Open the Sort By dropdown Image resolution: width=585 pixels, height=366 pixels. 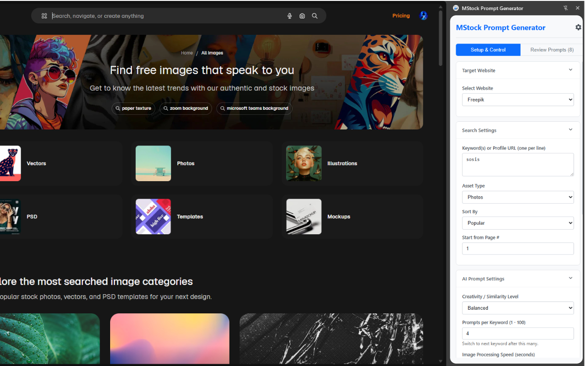point(518,223)
